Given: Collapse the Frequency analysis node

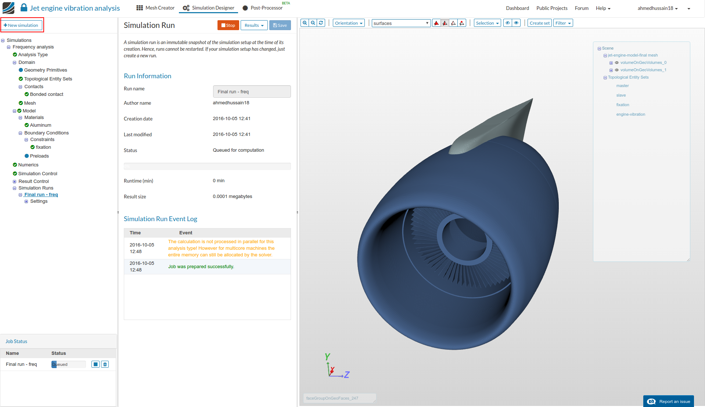Looking at the screenshot, I should click(9, 47).
